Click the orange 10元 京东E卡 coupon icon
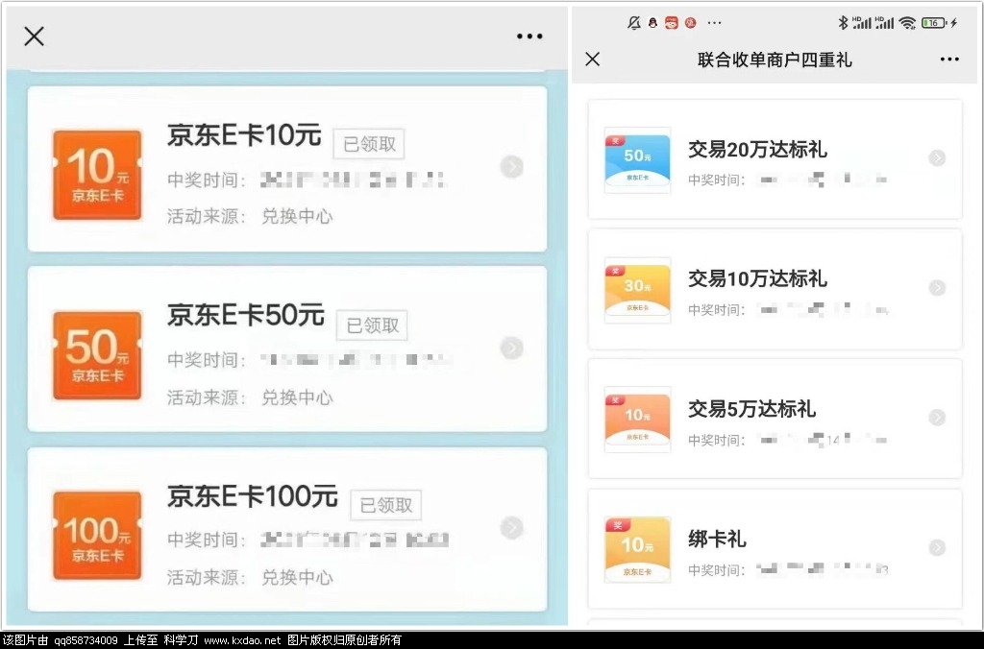The width and height of the screenshot is (984, 649). [x=97, y=175]
